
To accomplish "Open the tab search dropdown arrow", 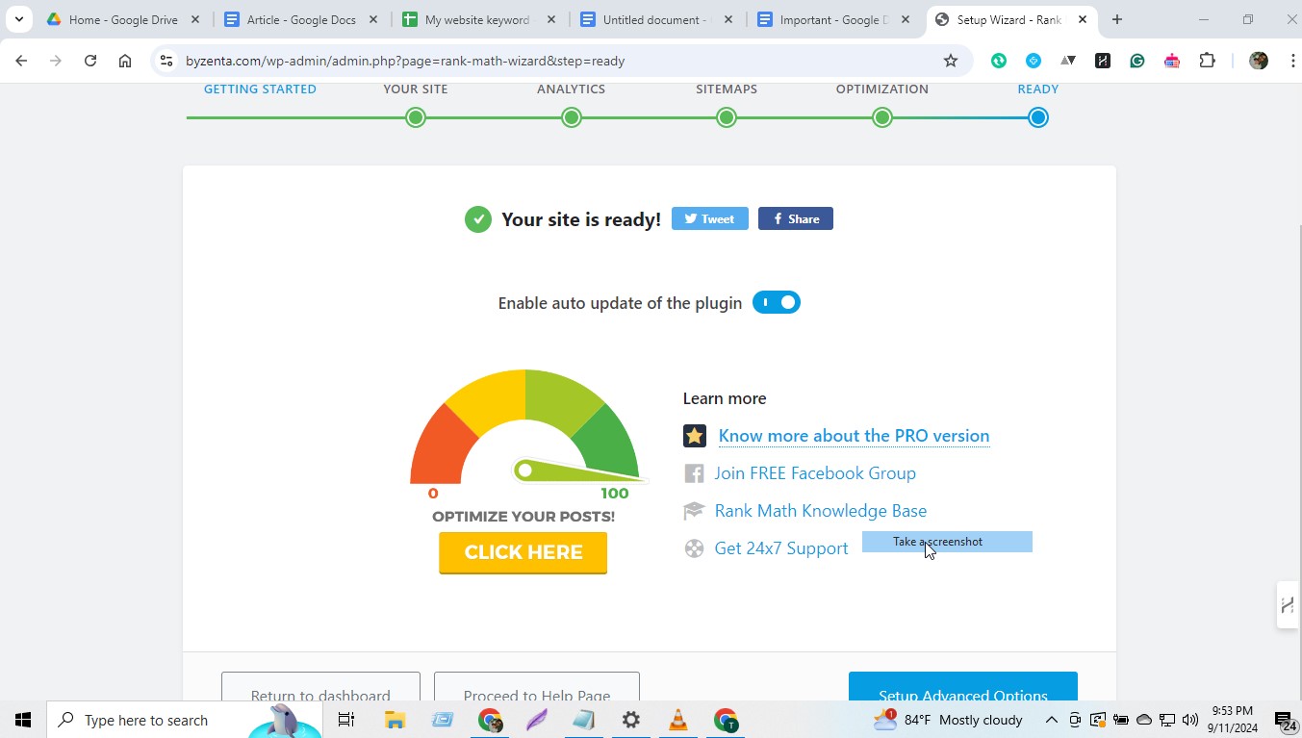I will pos(18,19).
